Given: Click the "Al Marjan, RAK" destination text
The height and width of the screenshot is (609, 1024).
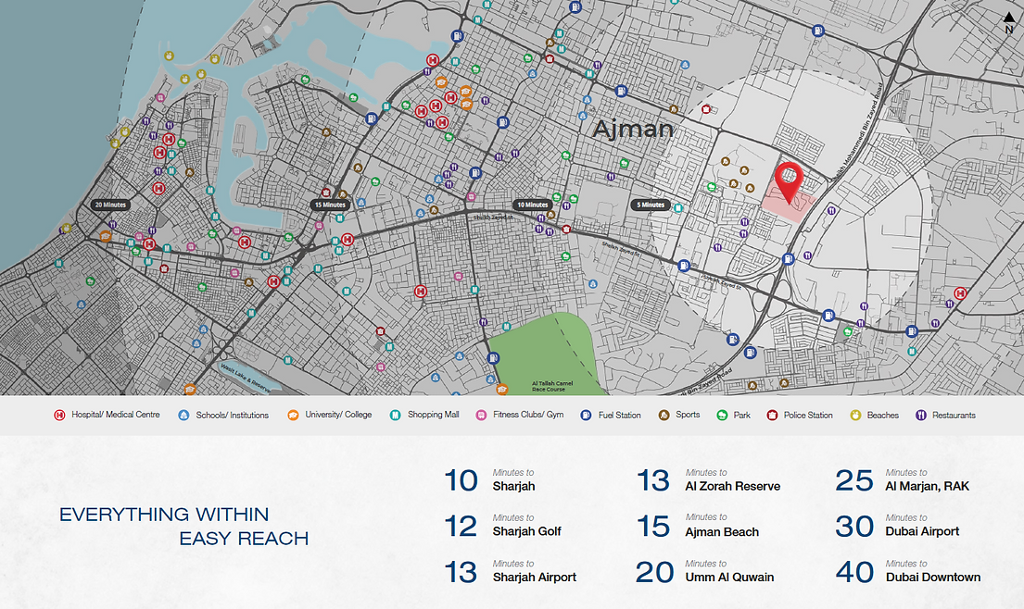Looking at the screenshot, I should pyautogui.click(x=928, y=487).
